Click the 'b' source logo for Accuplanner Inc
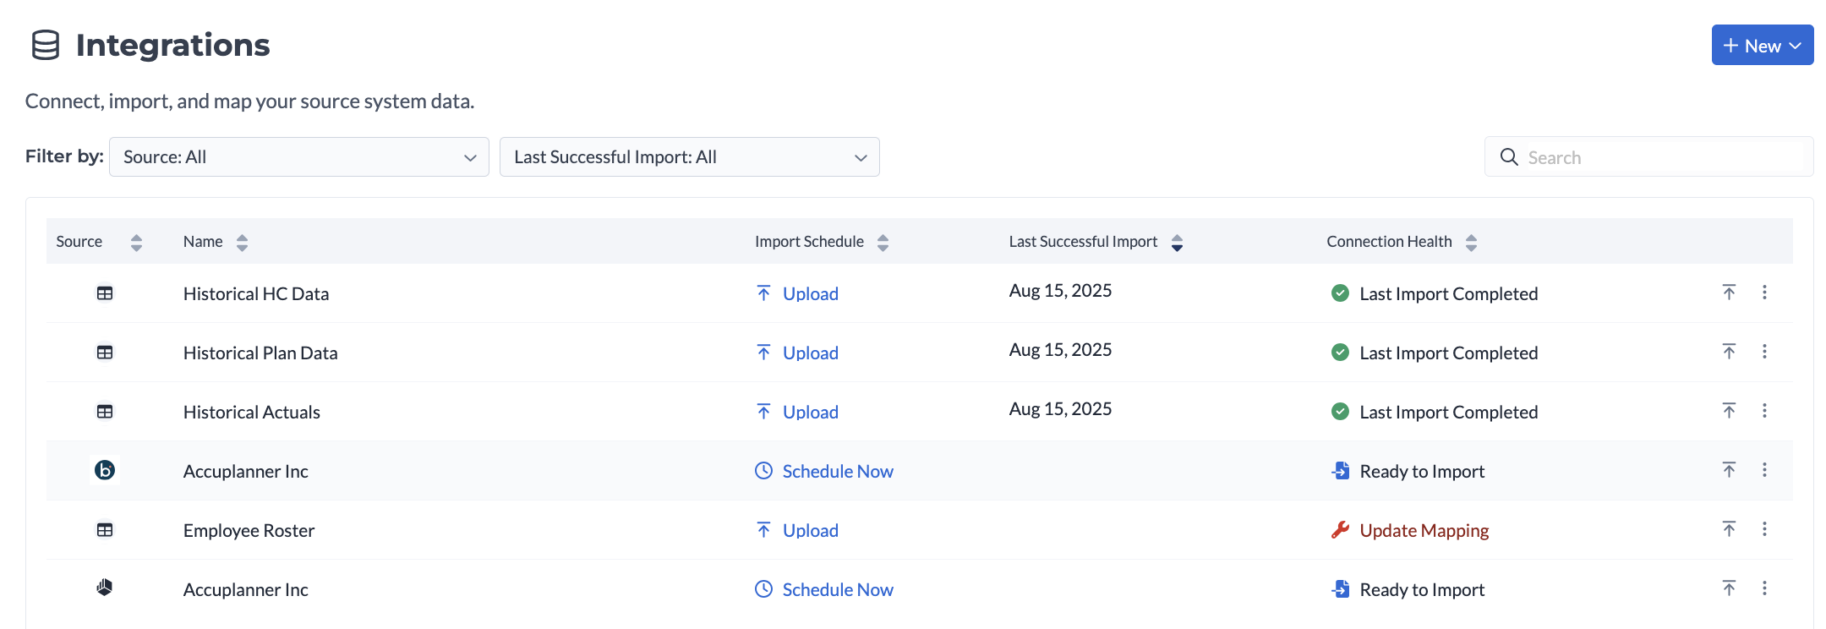 coord(105,470)
